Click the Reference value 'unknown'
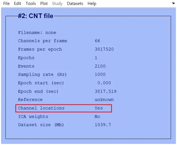The height and width of the screenshot is (145, 177). click(104, 100)
